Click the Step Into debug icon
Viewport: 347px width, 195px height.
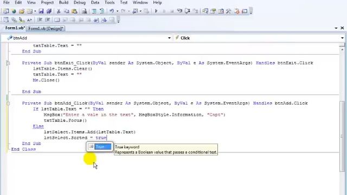[x=179, y=11]
